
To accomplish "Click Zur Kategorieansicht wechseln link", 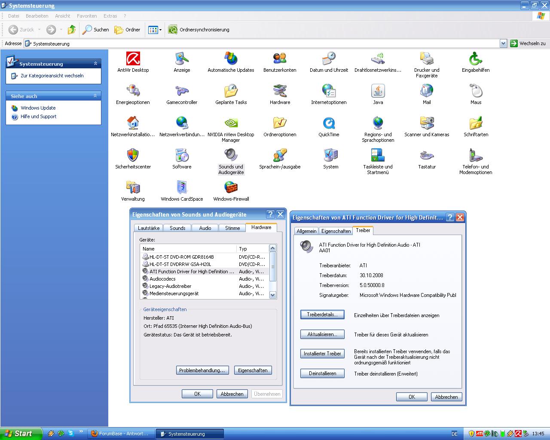I will point(52,76).
